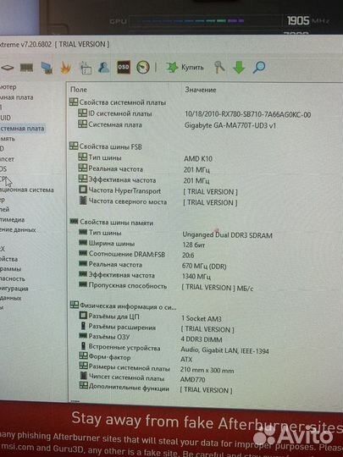Select the CPUID tree item
The width and height of the screenshot is (343, 457).
pos(5,118)
